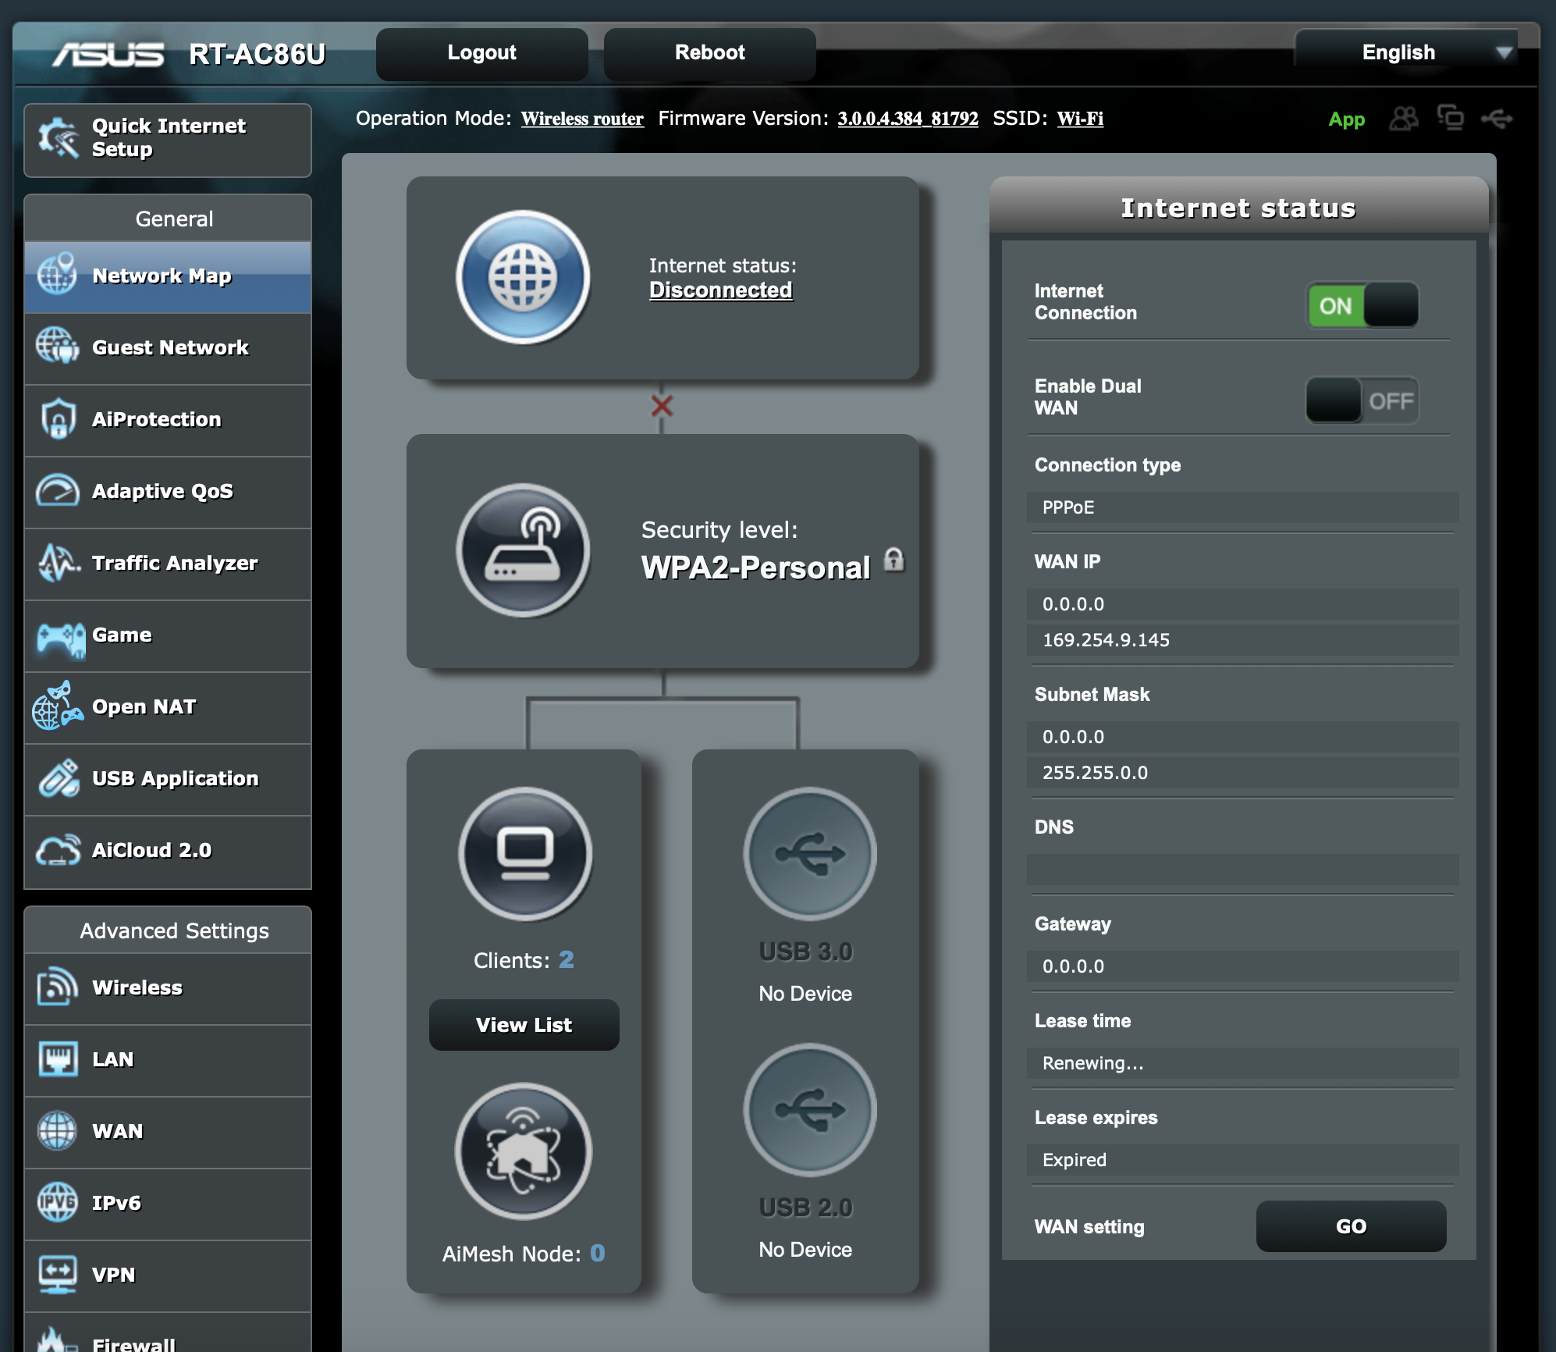
Task: Click the Reboot button
Action: coord(710,53)
